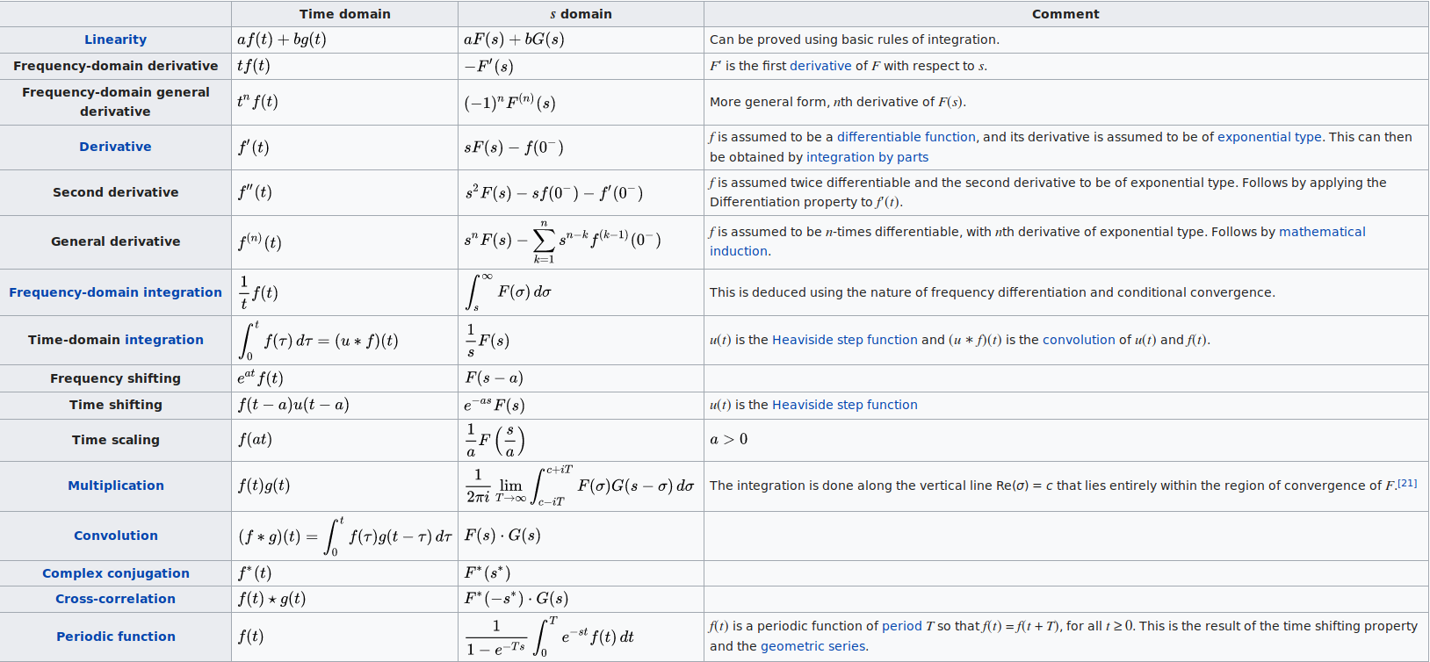1430x662 pixels.
Task: Open the 'differentiable function' link
Action: point(906,137)
